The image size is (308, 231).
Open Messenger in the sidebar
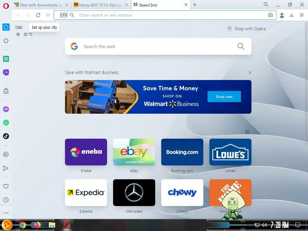click(x=6, y=109)
